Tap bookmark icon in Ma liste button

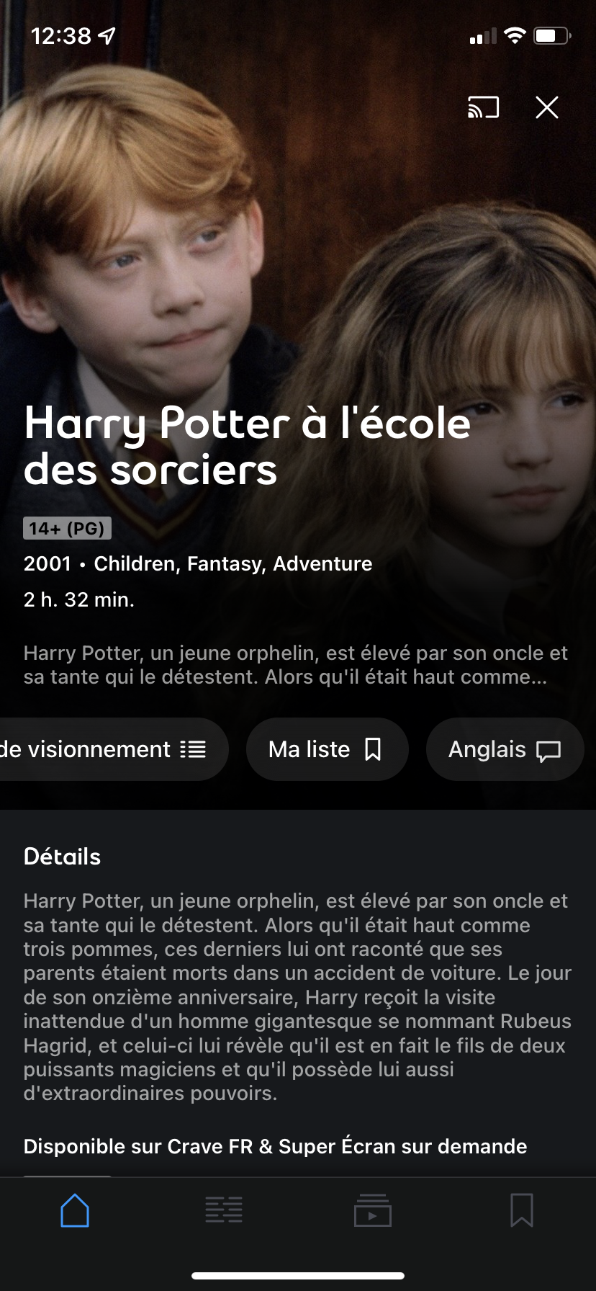pyautogui.click(x=373, y=749)
